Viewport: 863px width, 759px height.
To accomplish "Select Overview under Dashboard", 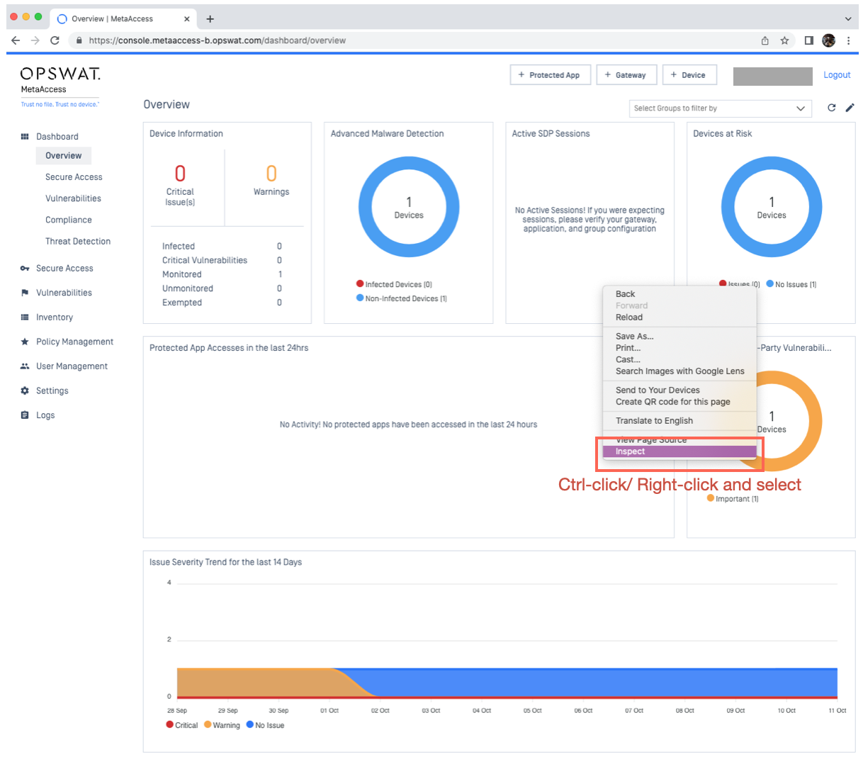I will coord(64,156).
